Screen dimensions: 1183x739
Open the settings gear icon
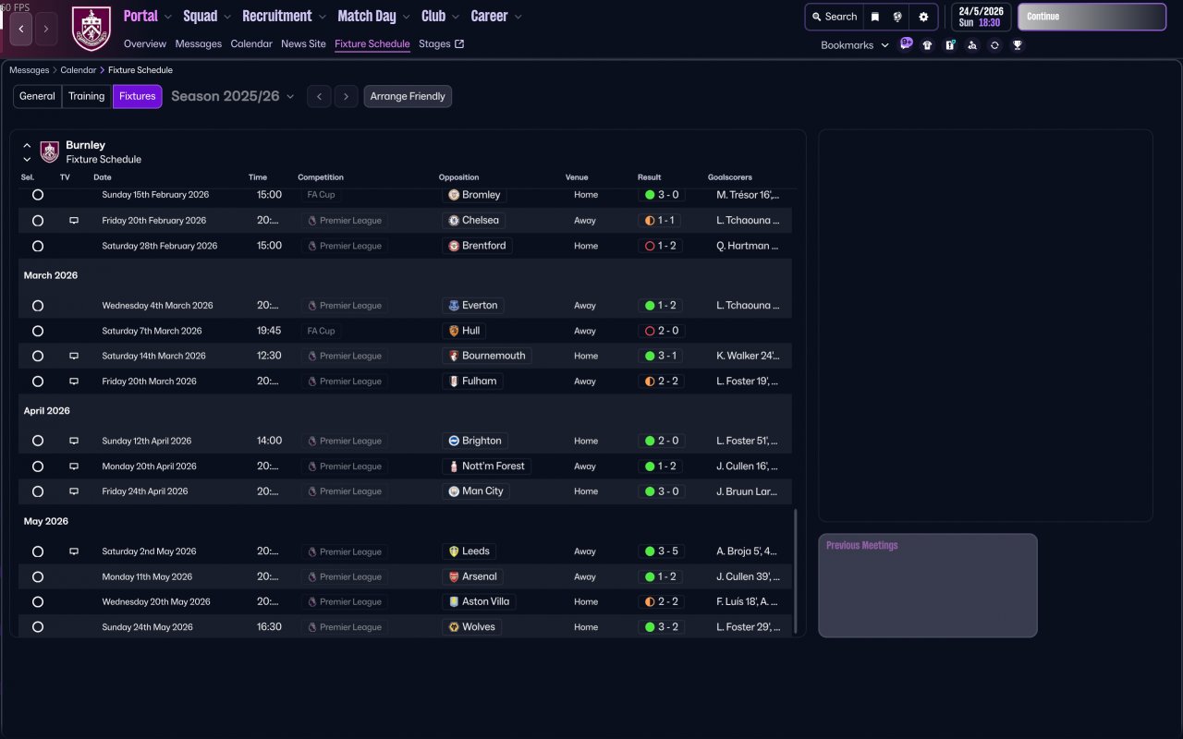click(923, 17)
